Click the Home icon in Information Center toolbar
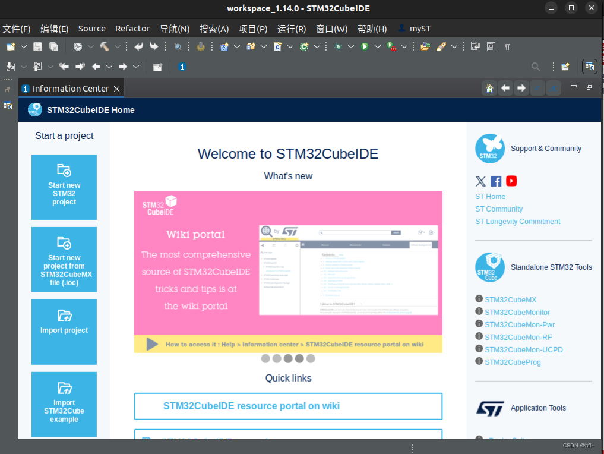The width and height of the screenshot is (604, 454). [489, 88]
